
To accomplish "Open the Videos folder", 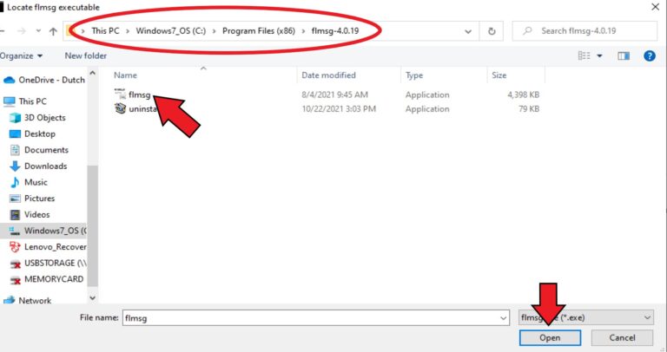I will 30,214.
